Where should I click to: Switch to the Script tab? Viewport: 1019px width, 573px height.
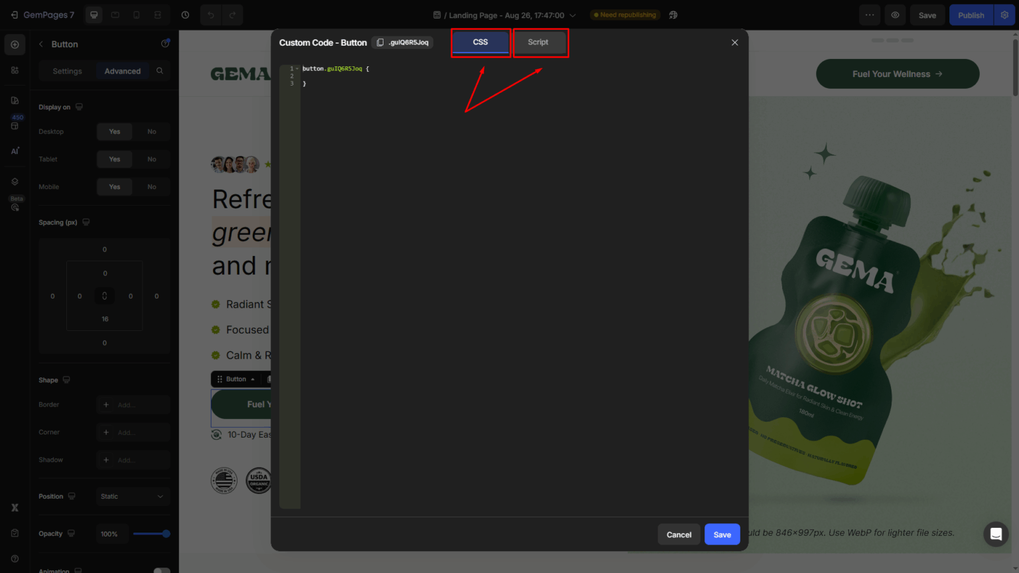click(x=538, y=42)
